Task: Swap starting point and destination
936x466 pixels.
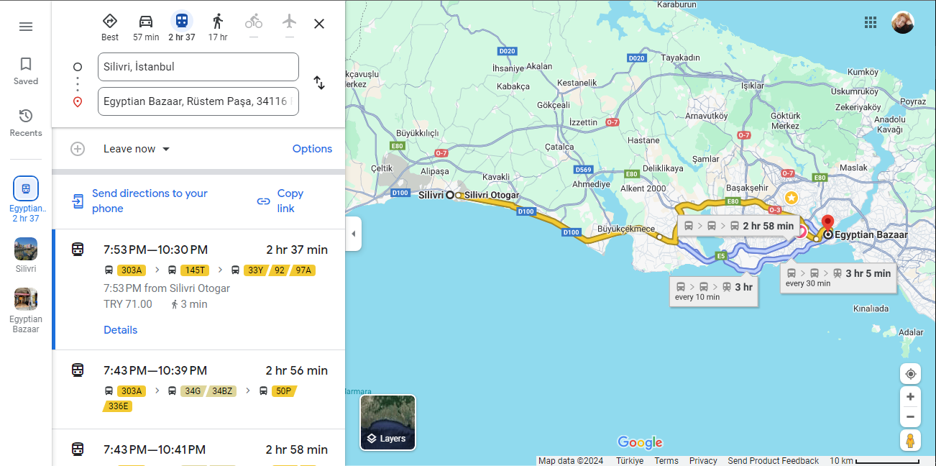Action: pos(319,83)
